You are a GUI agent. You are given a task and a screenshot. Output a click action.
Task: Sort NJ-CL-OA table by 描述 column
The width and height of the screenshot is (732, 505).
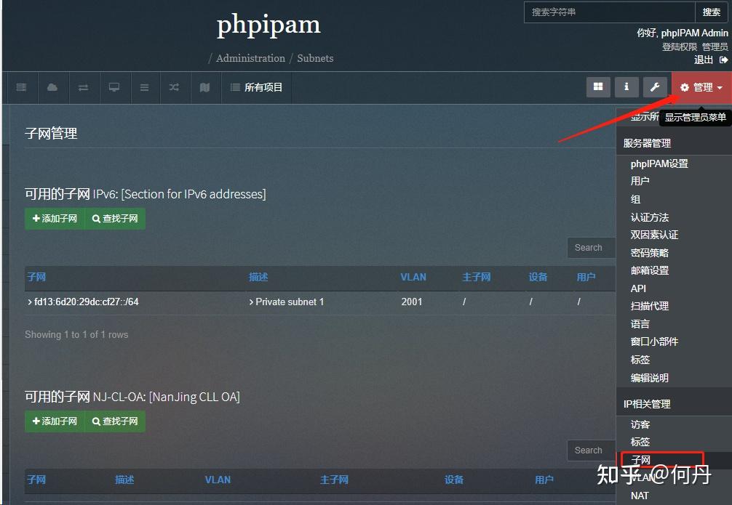click(124, 480)
